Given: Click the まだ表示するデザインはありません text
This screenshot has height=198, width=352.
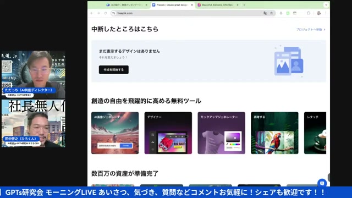Looking at the screenshot, I should (130, 51).
